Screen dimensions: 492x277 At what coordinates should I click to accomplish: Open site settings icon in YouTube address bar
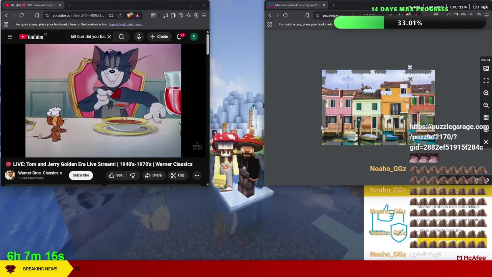(47, 15)
